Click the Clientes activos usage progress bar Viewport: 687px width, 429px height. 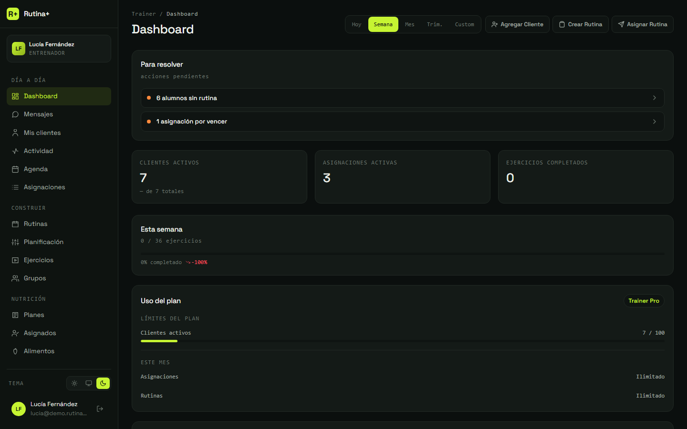point(403,341)
